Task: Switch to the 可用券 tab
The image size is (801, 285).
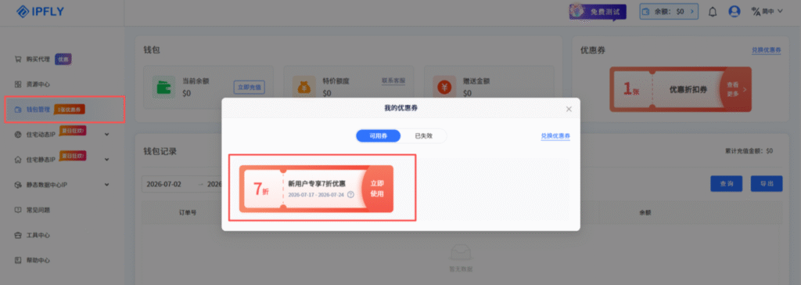Action: point(378,136)
